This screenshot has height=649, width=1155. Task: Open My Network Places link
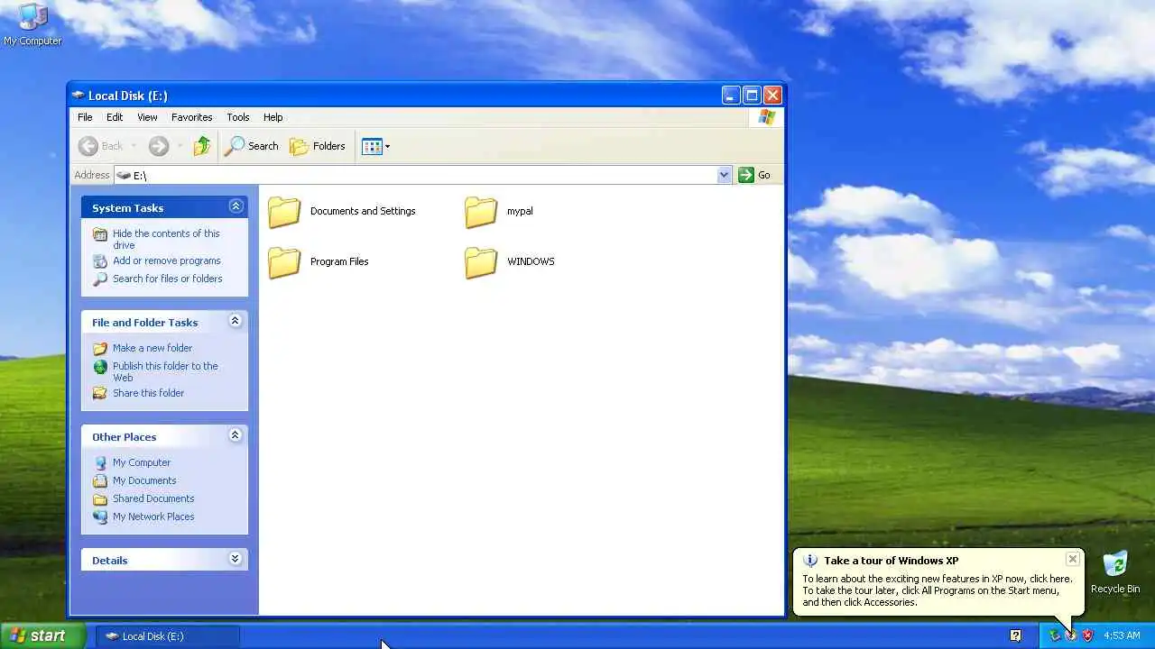[153, 516]
